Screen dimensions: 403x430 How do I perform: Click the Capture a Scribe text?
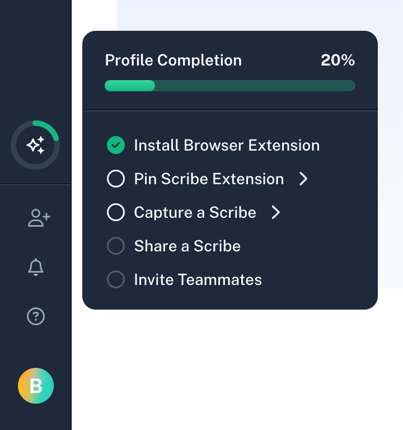tap(195, 213)
